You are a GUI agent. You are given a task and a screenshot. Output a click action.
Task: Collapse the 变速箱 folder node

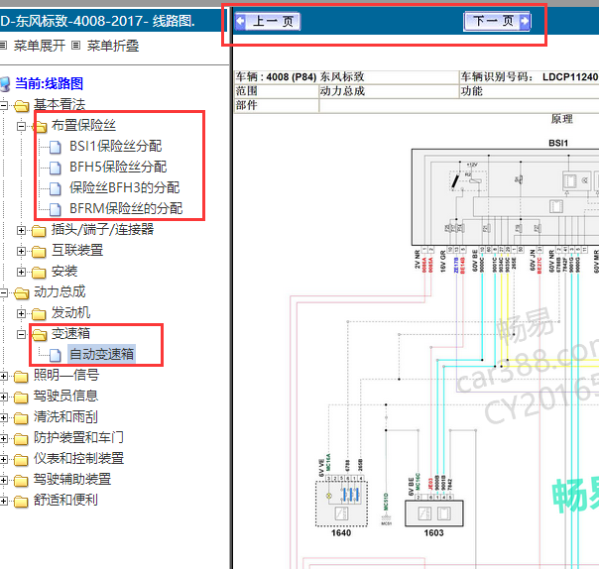(x=22, y=334)
